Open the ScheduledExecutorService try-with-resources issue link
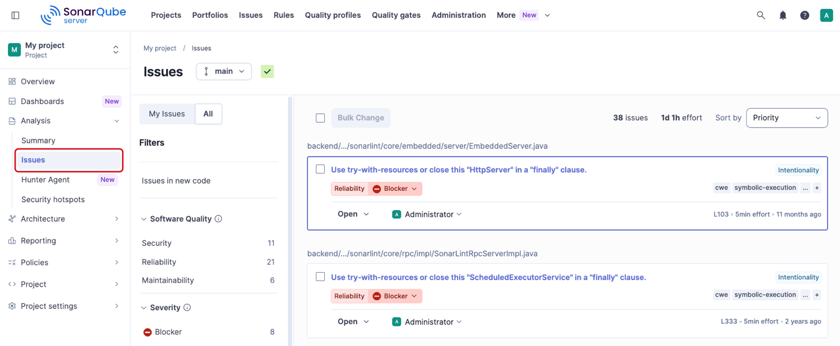Screen dimensions: 840x346 pyautogui.click(x=488, y=277)
